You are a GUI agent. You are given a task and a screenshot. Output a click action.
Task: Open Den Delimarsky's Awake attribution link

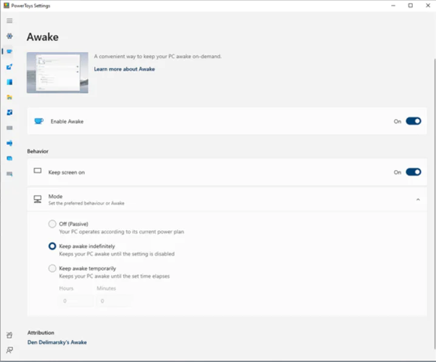pos(57,342)
